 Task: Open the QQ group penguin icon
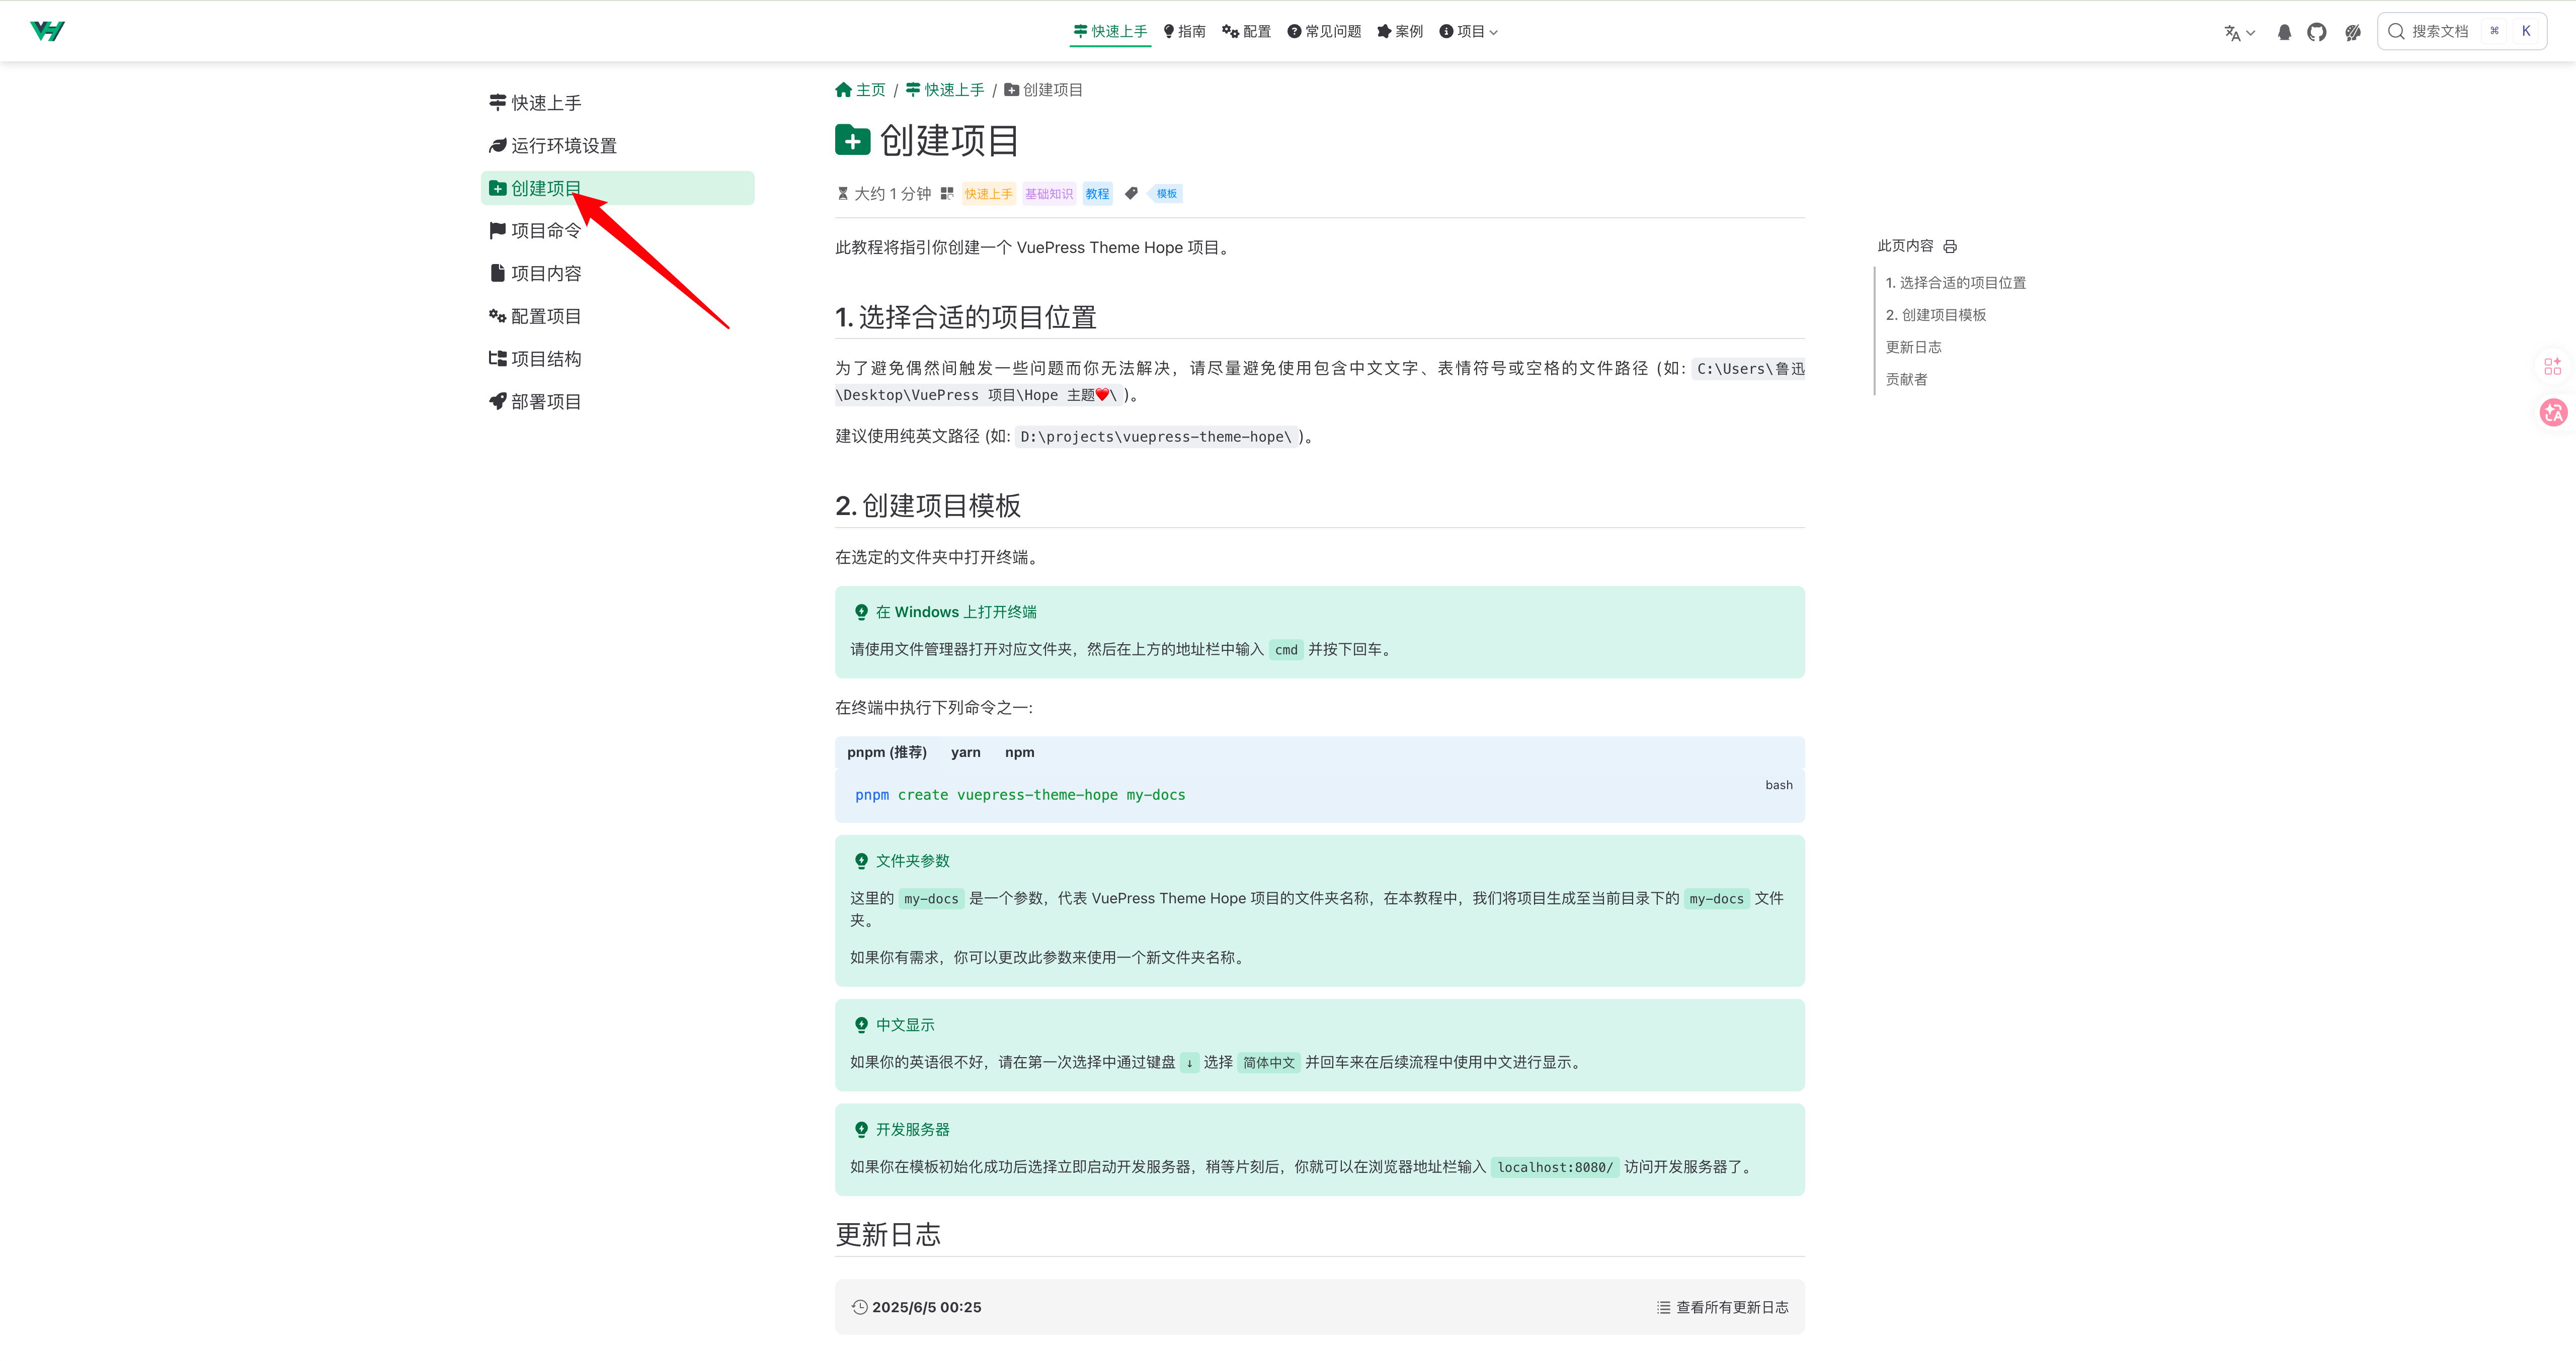[x=2284, y=32]
